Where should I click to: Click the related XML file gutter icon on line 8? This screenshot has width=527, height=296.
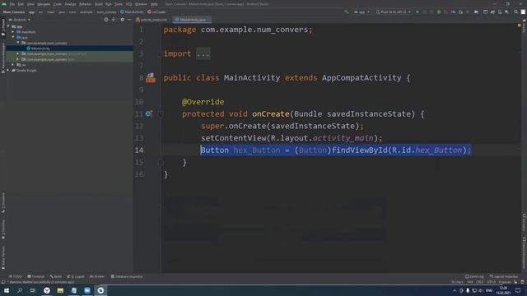coord(151,78)
